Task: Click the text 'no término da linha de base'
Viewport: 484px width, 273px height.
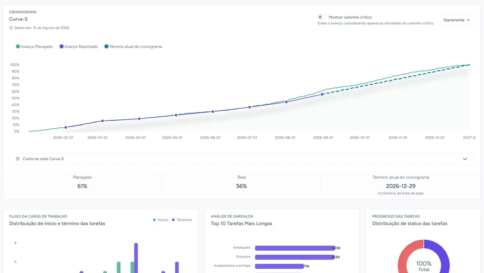Action: tap(401, 193)
